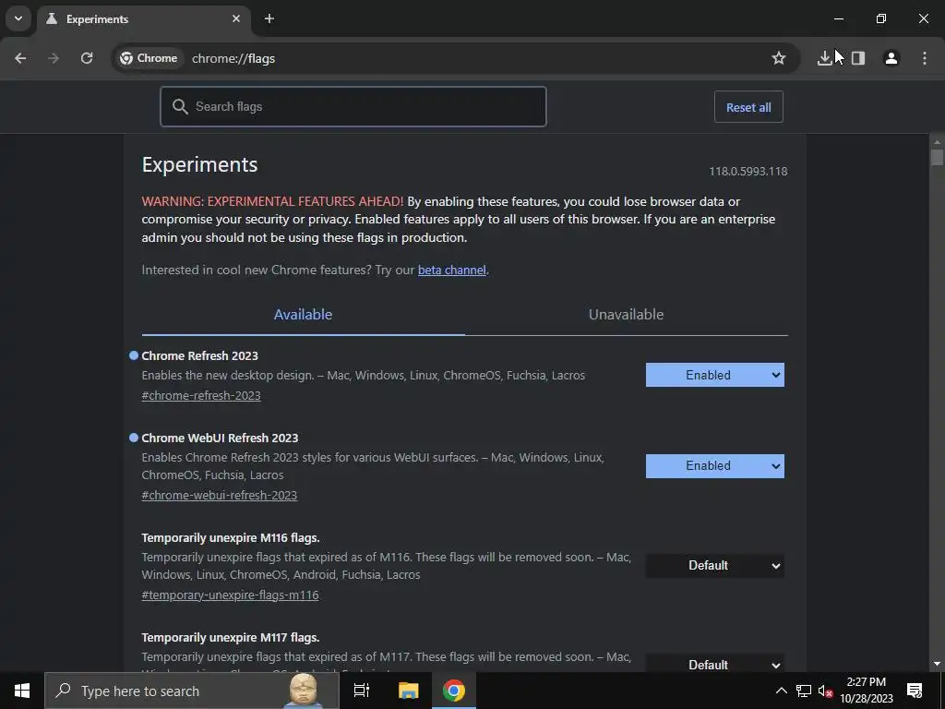Switch to the Unavailable tab
The width and height of the screenshot is (945, 709).
pyautogui.click(x=627, y=315)
